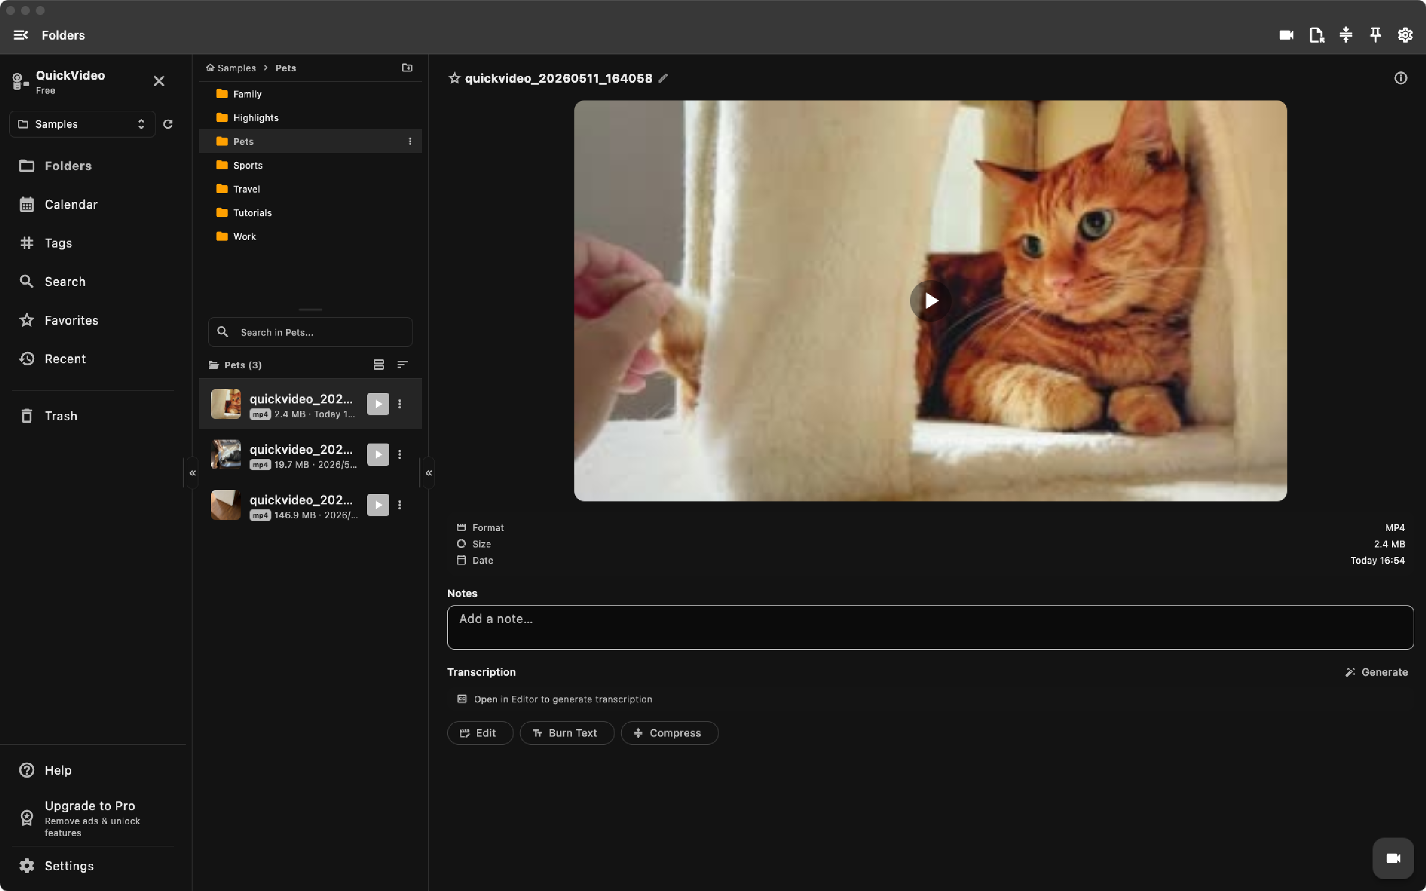Select the Sports folder
The height and width of the screenshot is (891, 1426).
[310, 166]
